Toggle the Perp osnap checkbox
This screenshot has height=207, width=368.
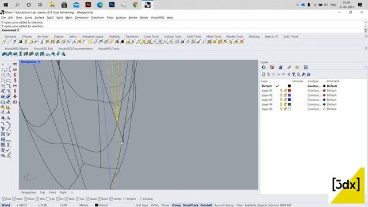tap(67, 199)
